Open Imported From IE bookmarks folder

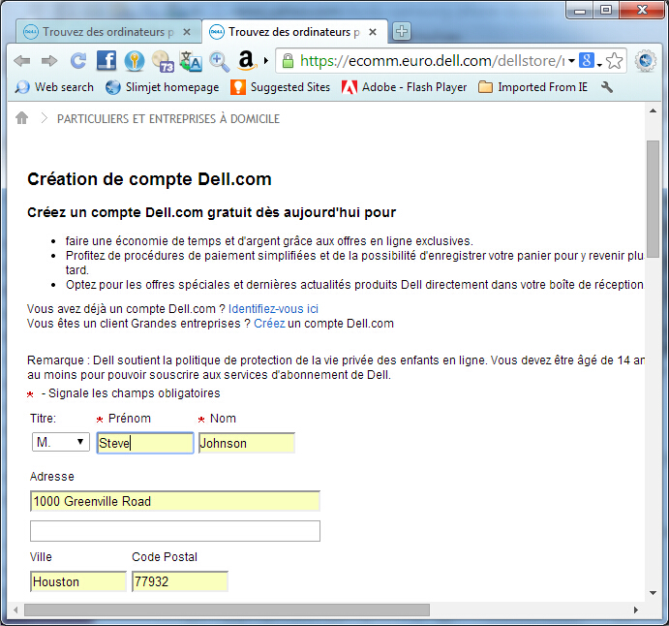[532, 87]
